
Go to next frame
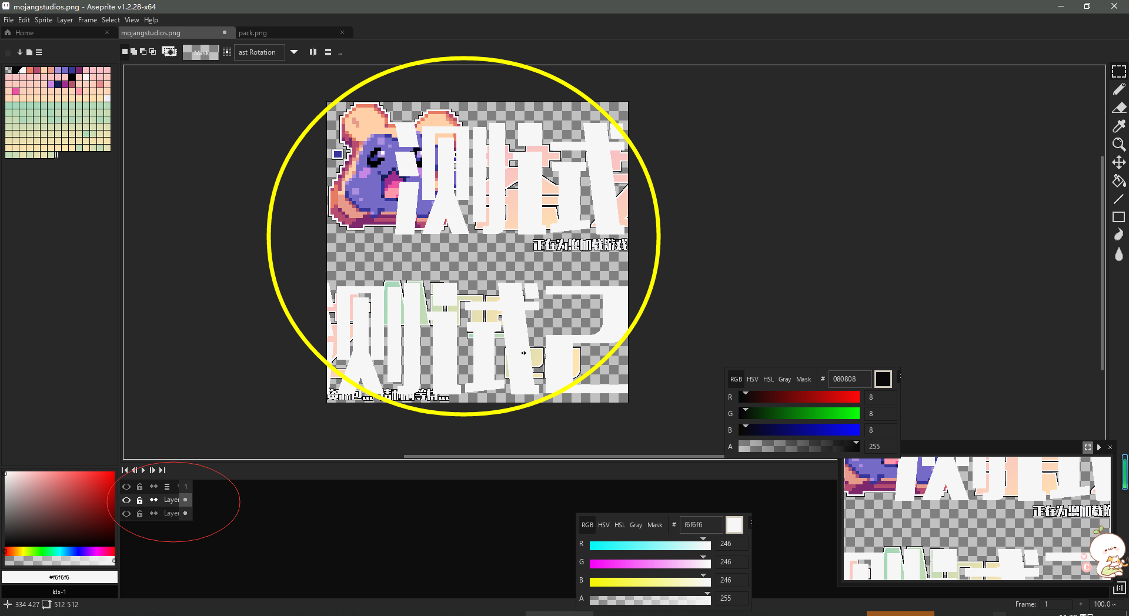click(x=153, y=470)
